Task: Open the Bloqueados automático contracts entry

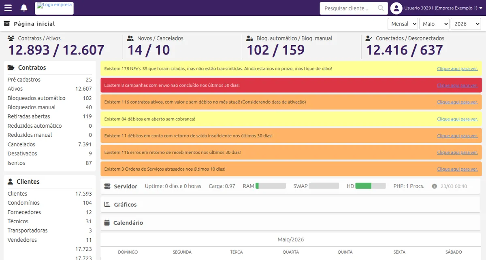Action: (50, 98)
